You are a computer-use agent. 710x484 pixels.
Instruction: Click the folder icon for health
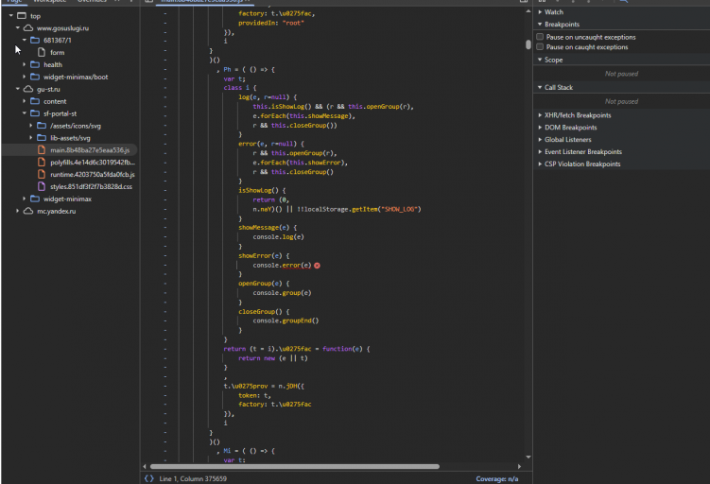(x=35, y=64)
